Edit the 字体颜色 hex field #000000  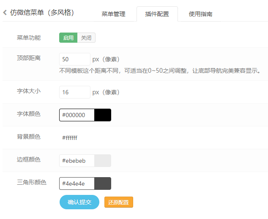[x=77, y=115]
